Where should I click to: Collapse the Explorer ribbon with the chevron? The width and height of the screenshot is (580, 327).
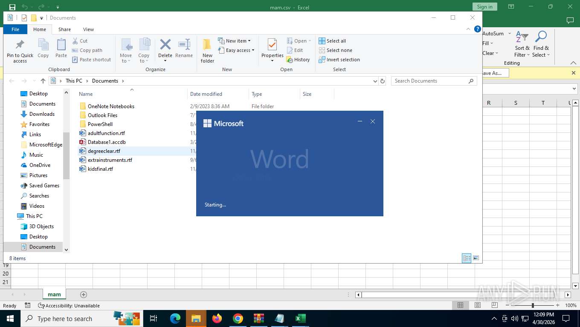click(469, 29)
